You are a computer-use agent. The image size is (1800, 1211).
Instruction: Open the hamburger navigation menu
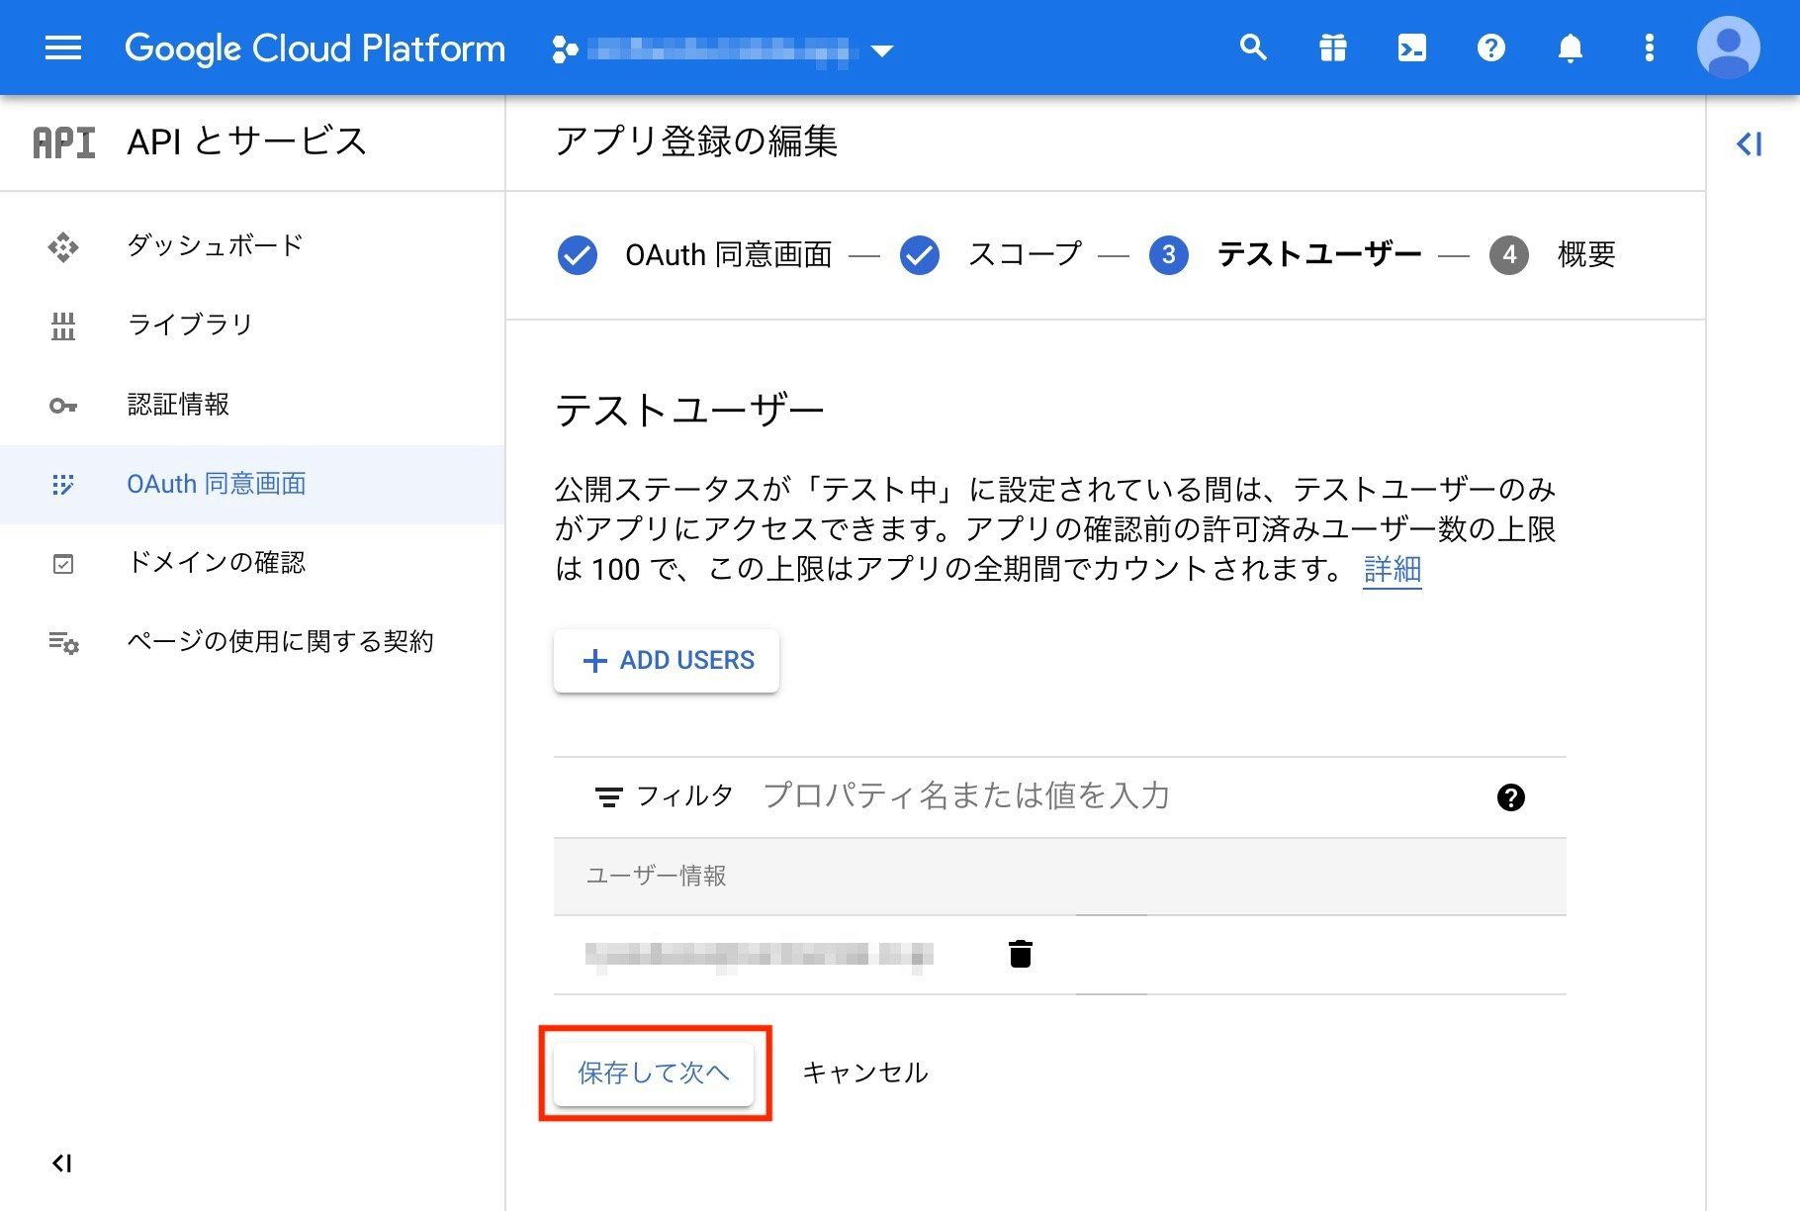pyautogui.click(x=63, y=47)
